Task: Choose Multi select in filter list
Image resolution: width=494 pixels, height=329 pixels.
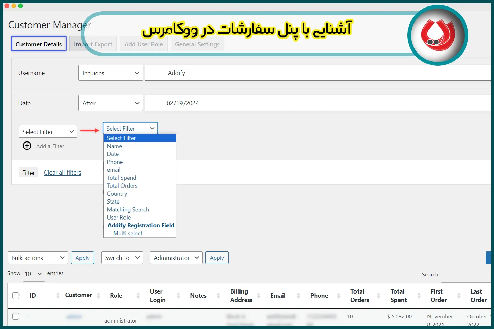Action: click(x=140, y=233)
